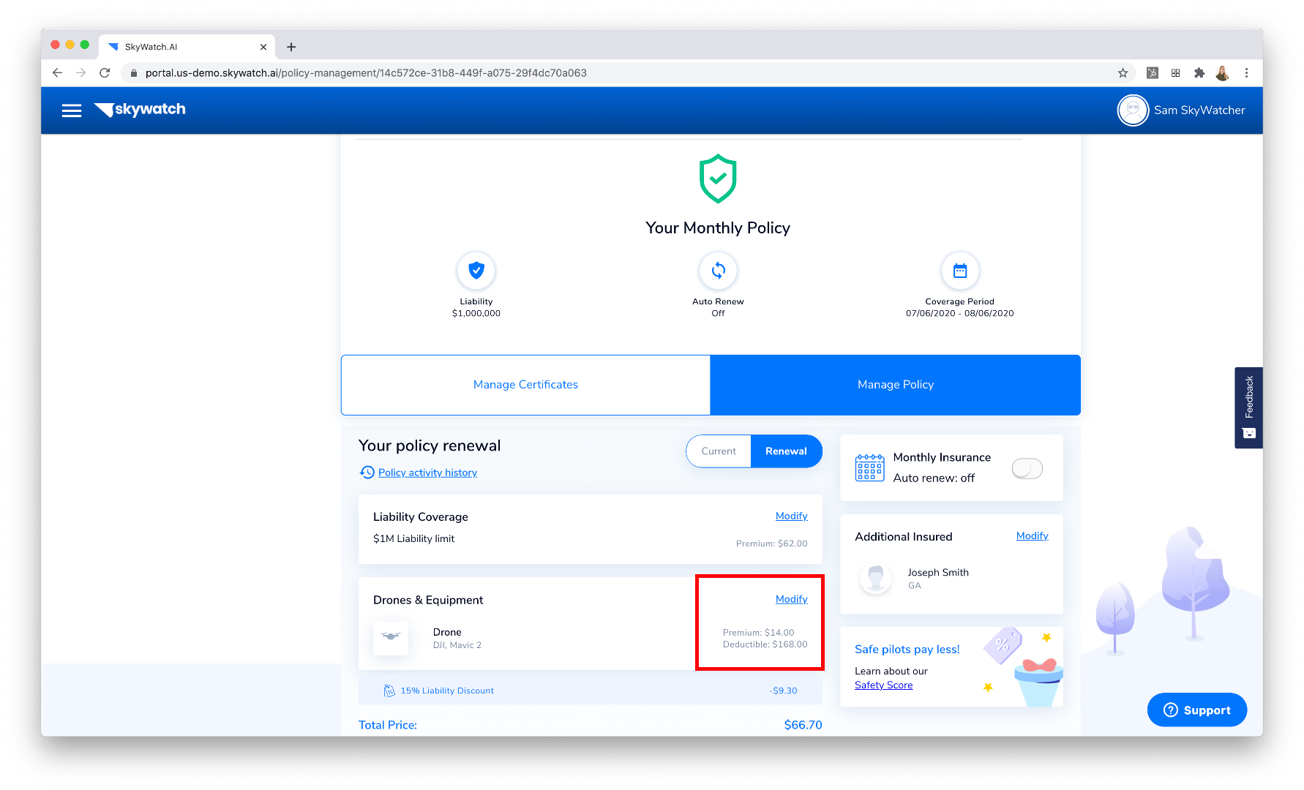Screen dimensions: 1304x790
Task: View the site lock security info
Action: click(x=133, y=73)
